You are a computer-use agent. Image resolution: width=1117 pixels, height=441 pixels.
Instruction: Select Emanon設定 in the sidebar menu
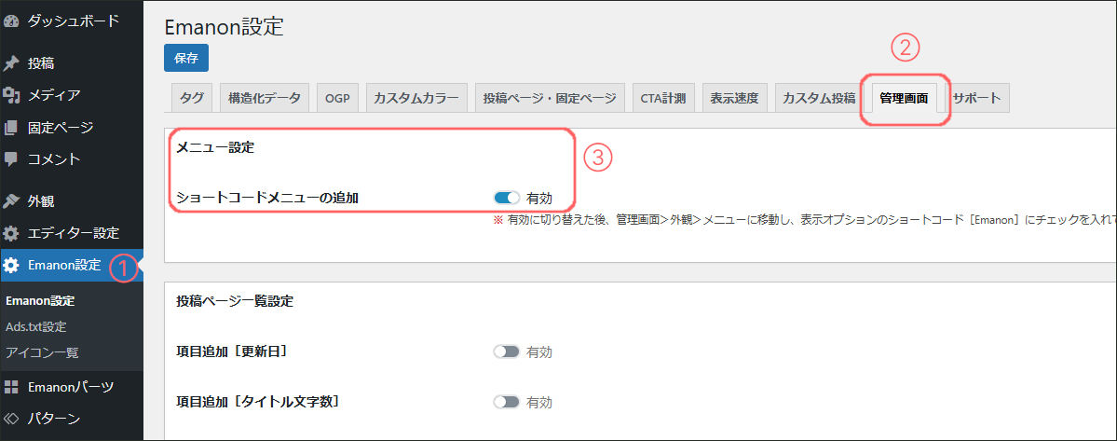pos(63,265)
